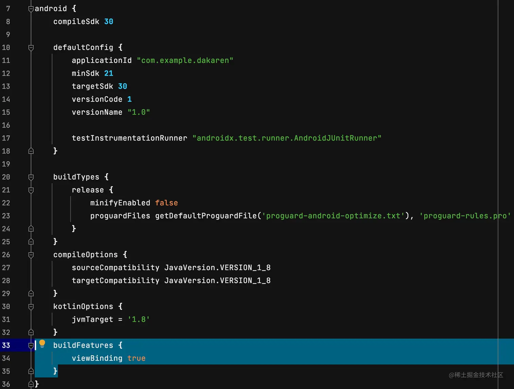Screen dimensions: 514x389
Task: Collapse the defaultConfig block fold marker
Action: 31,48
